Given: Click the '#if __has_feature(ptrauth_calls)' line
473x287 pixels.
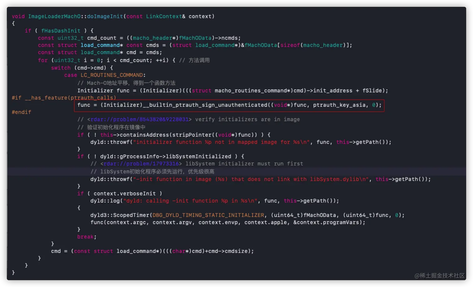Looking at the screenshot, I should tap(64, 98).
